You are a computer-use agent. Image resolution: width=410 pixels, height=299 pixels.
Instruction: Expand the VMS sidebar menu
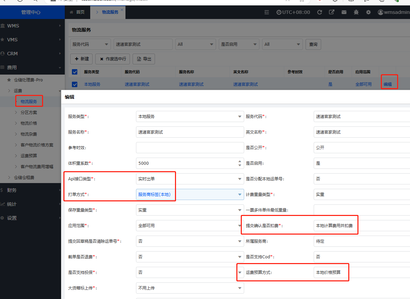[32, 40]
